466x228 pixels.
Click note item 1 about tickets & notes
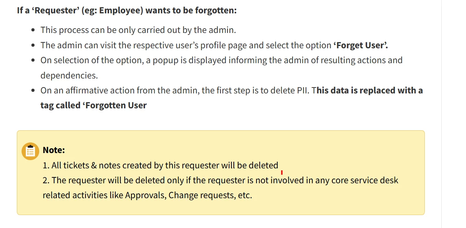coord(160,165)
